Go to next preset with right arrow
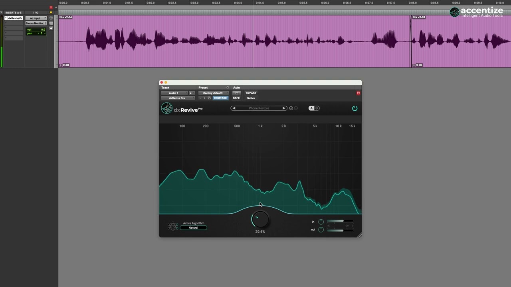The width and height of the screenshot is (511, 287). (x=284, y=108)
